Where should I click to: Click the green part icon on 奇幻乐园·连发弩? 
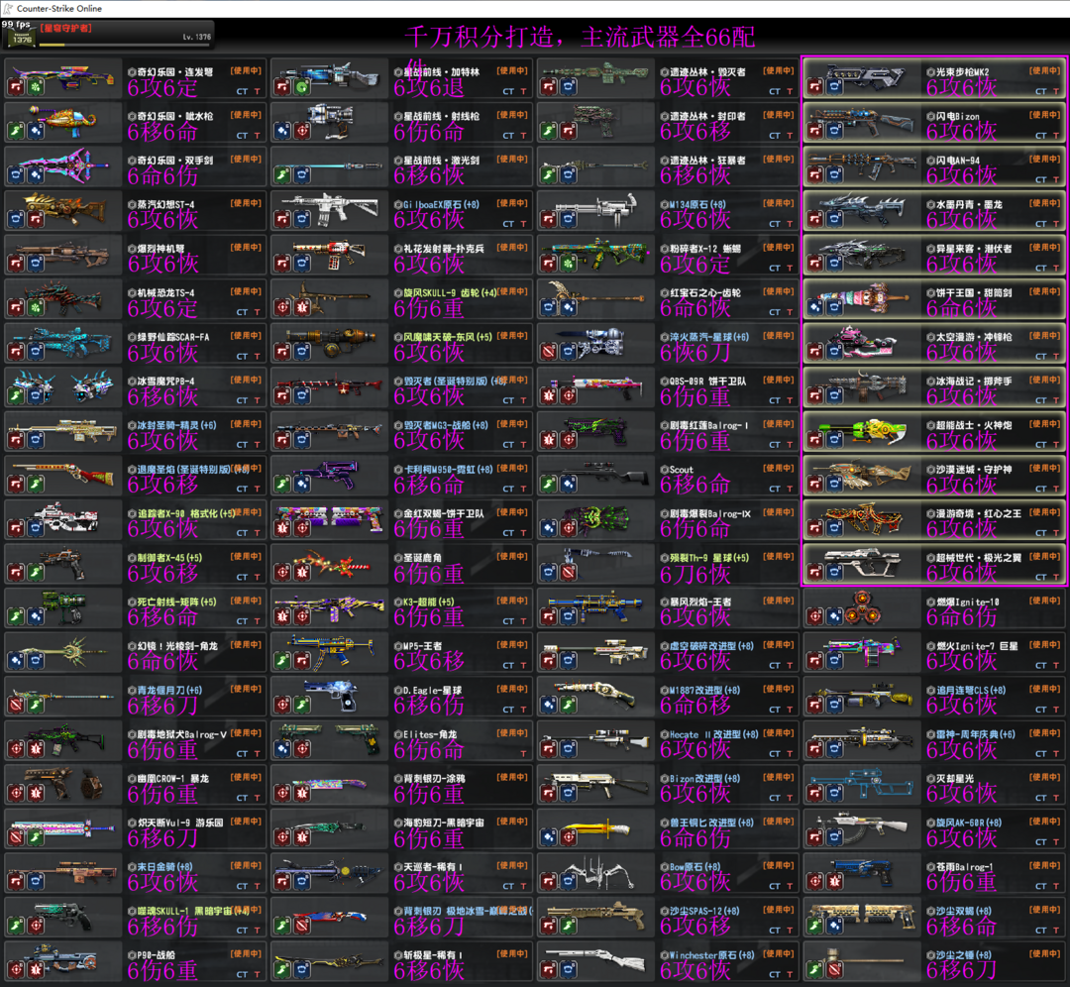pos(35,87)
